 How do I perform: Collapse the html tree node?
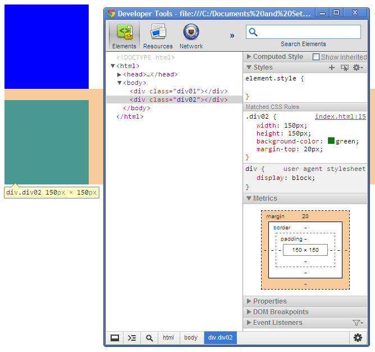(113, 66)
